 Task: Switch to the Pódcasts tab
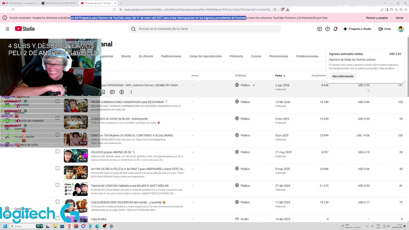tap(236, 56)
